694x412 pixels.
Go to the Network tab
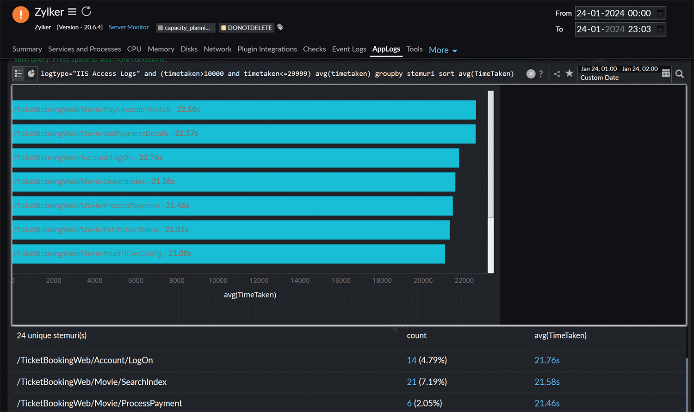[217, 49]
